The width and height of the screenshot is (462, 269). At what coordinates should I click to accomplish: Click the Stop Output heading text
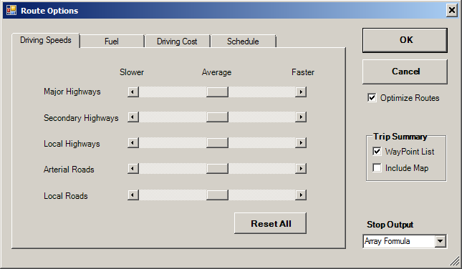390,225
